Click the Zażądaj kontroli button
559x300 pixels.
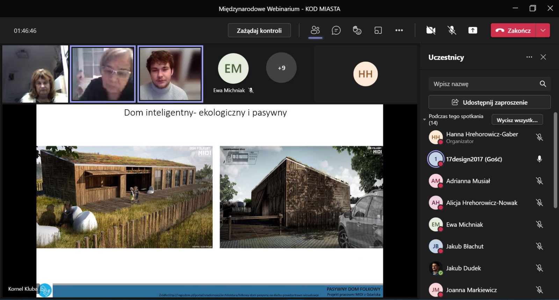(259, 30)
